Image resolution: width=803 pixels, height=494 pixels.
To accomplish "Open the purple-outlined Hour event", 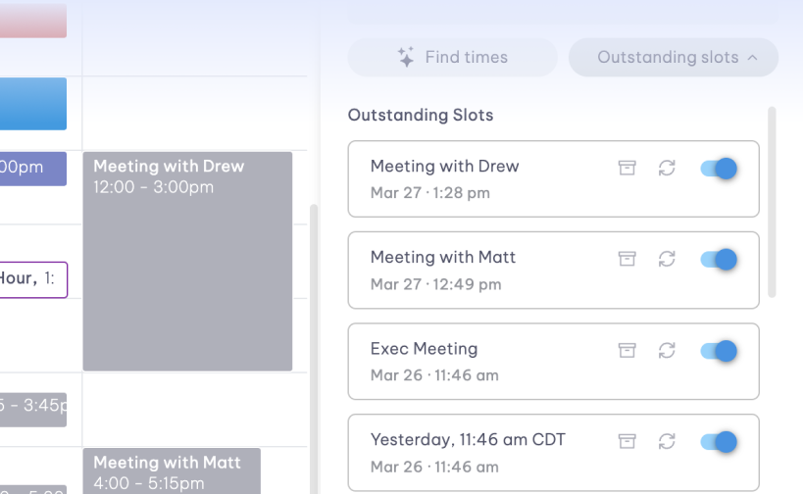I will click(33, 279).
